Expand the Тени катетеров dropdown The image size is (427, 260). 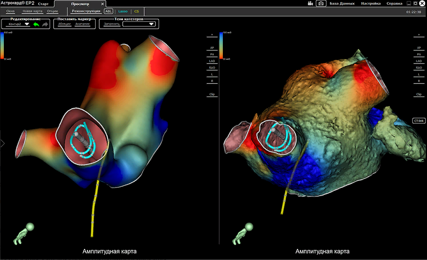tap(139, 24)
